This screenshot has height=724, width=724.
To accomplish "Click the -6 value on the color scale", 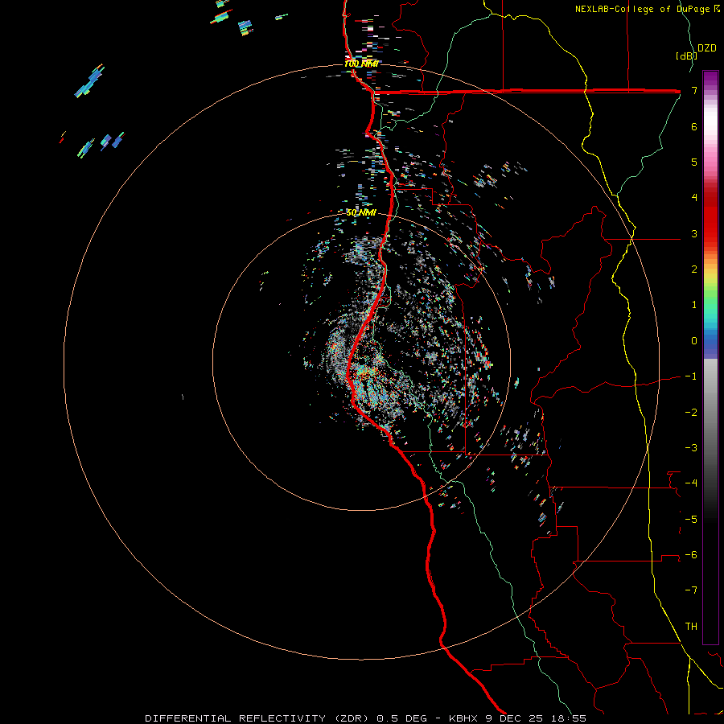I will point(691,555).
